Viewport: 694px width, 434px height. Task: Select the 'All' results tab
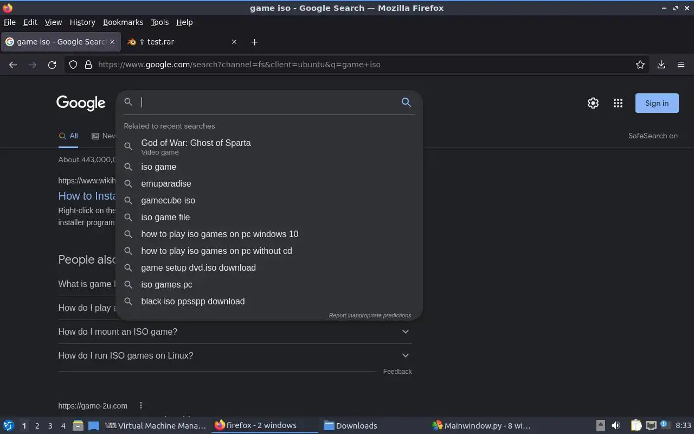point(68,136)
